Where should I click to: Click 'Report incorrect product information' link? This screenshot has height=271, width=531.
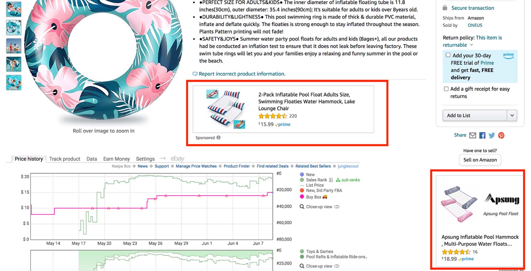[242, 74]
